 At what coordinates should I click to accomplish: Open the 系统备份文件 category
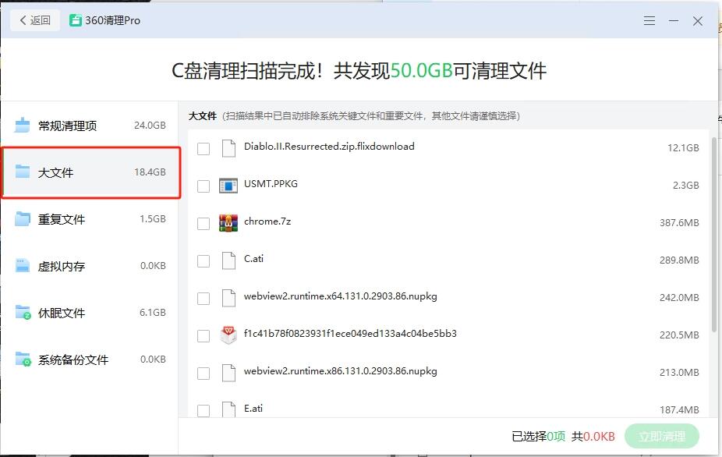coord(90,360)
